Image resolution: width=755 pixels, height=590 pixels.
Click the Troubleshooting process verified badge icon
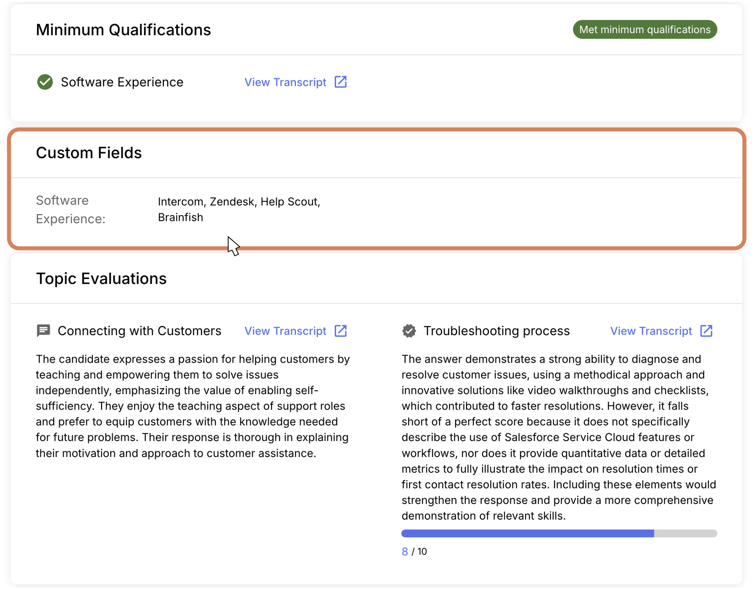point(409,331)
